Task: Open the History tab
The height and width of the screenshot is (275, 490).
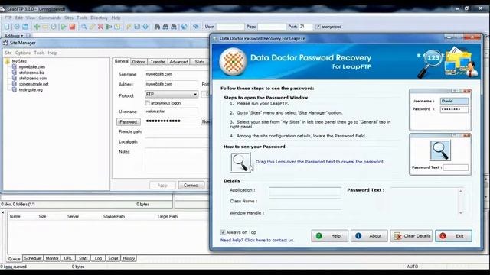Action: tap(129, 258)
